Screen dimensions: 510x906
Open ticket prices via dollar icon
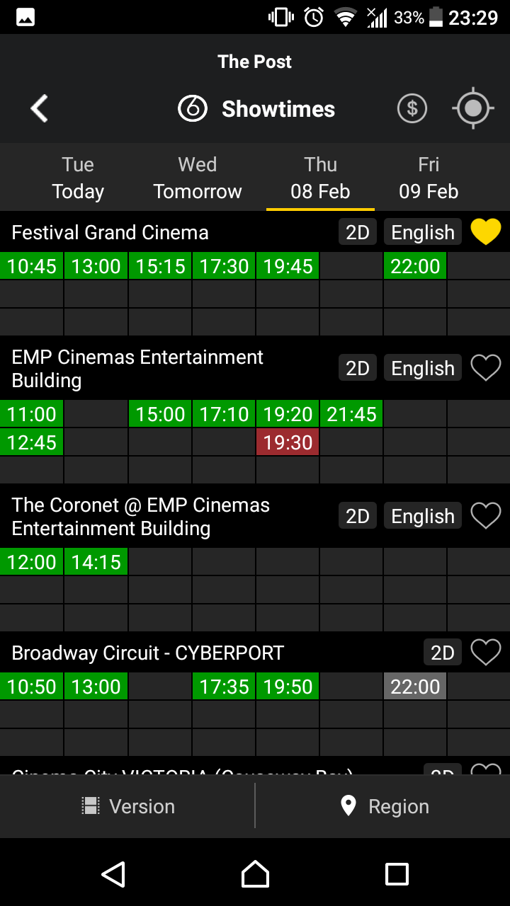tap(412, 109)
